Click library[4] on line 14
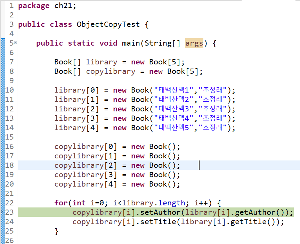The height and width of the screenshot is (244, 300). click(x=76, y=128)
